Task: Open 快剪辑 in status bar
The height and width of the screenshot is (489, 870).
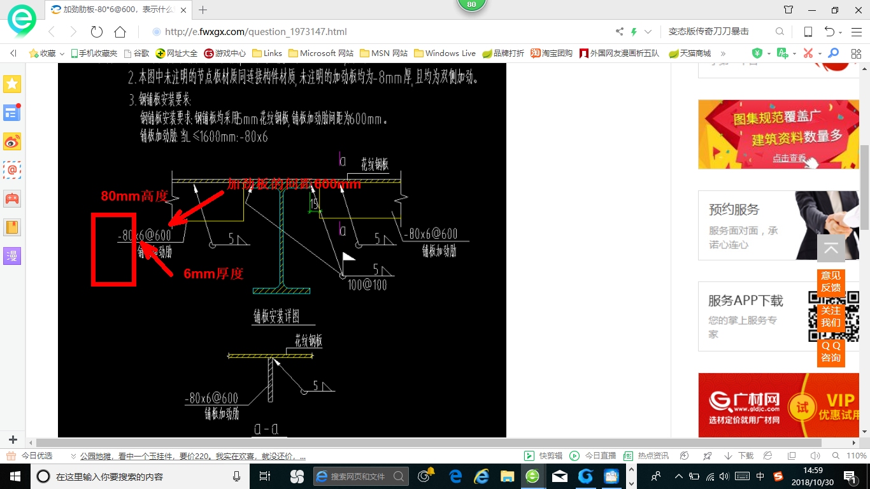Action: coord(543,456)
